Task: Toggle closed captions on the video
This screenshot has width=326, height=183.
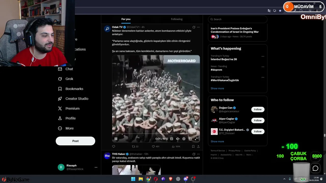Action: pos(172,139)
